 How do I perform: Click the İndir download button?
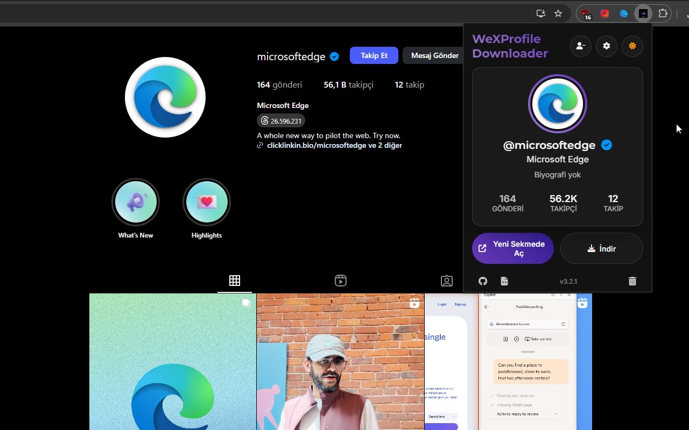602,248
